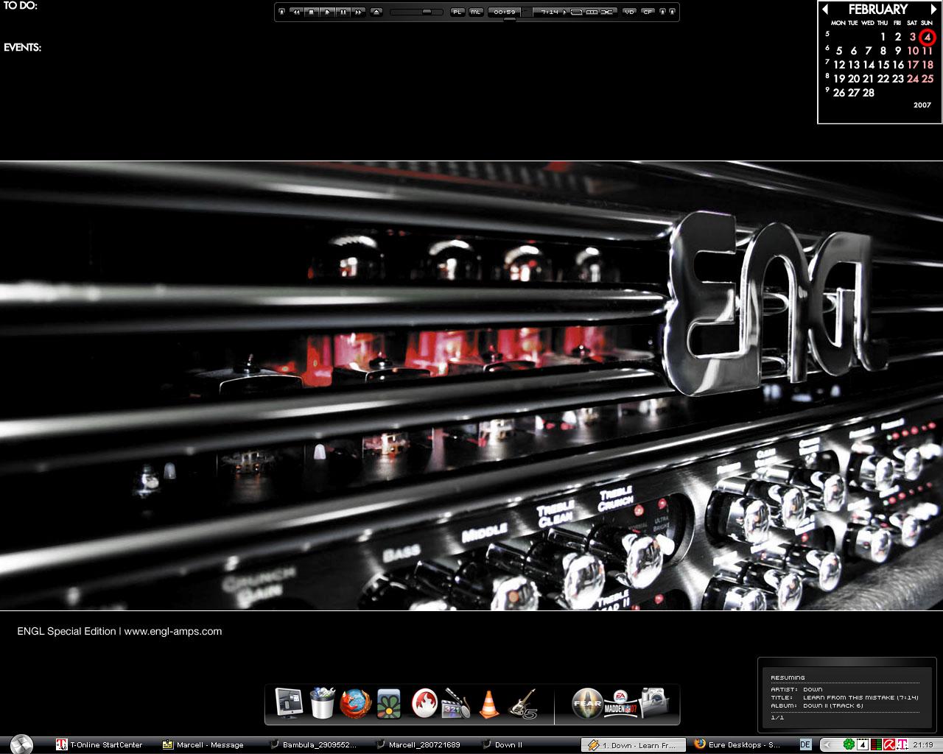
Task: Select highlighted date 4 in calendar
Action: [x=928, y=37]
